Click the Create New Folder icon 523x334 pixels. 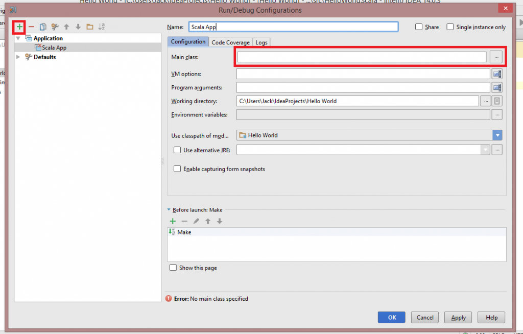(90, 27)
